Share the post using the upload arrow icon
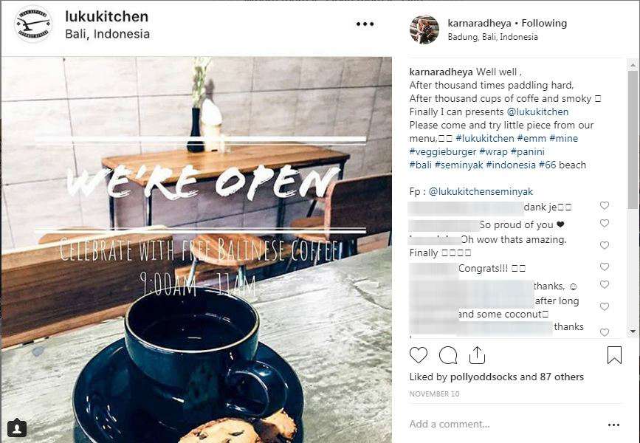640x443 pixels. (477, 355)
